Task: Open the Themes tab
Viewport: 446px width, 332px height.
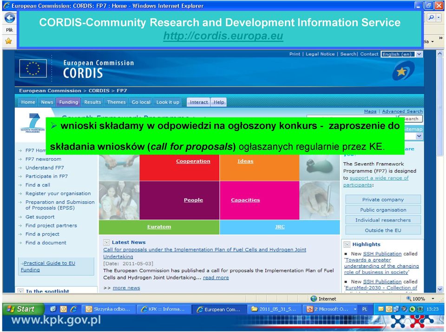Action: coord(116,102)
